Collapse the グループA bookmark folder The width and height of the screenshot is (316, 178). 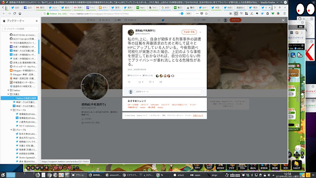(11, 110)
